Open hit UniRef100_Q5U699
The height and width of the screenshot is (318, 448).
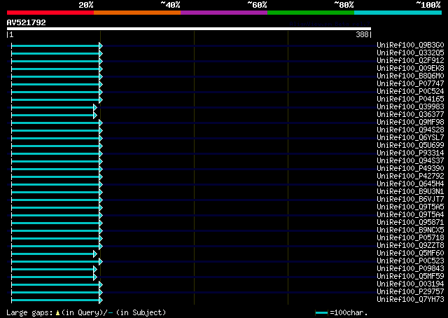pyautogui.click(x=410, y=146)
